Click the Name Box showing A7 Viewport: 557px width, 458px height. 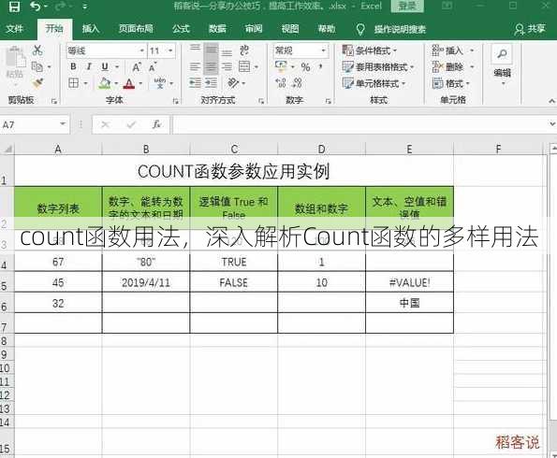pos(35,124)
